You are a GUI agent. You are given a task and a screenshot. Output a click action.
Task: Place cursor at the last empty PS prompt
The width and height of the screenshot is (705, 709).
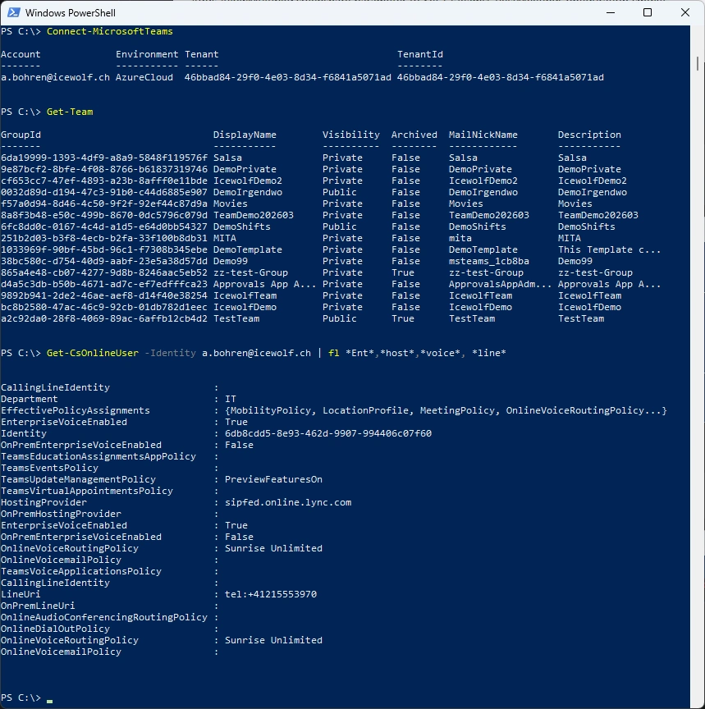50,698
